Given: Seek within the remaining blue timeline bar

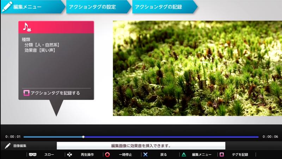Looking at the screenshot, I should tap(172, 137).
